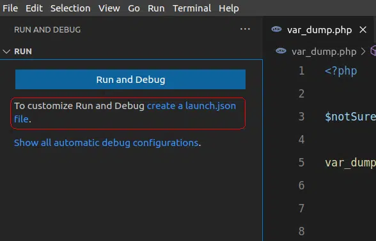
Task: Click the RUN AND DEBUG panel title
Action: click(47, 29)
